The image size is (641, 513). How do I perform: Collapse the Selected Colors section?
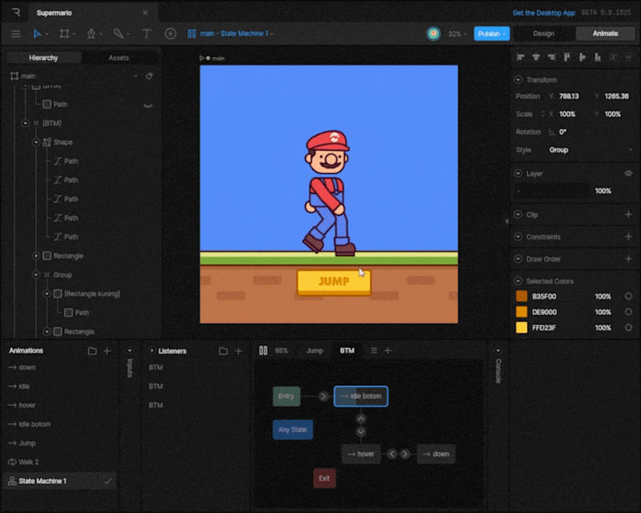pyautogui.click(x=518, y=281)
